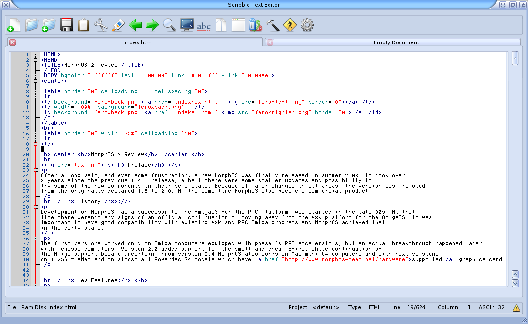Click the monitor screen icon
Viewport: 528px width, 324px height.
pos(186,25)
